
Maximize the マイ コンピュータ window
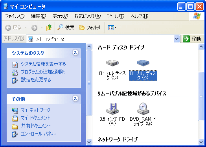click(x=190, y=7)
